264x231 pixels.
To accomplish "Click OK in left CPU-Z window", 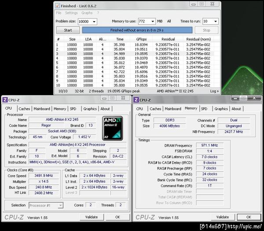I will pyautogui.click(x=117, y=217).
